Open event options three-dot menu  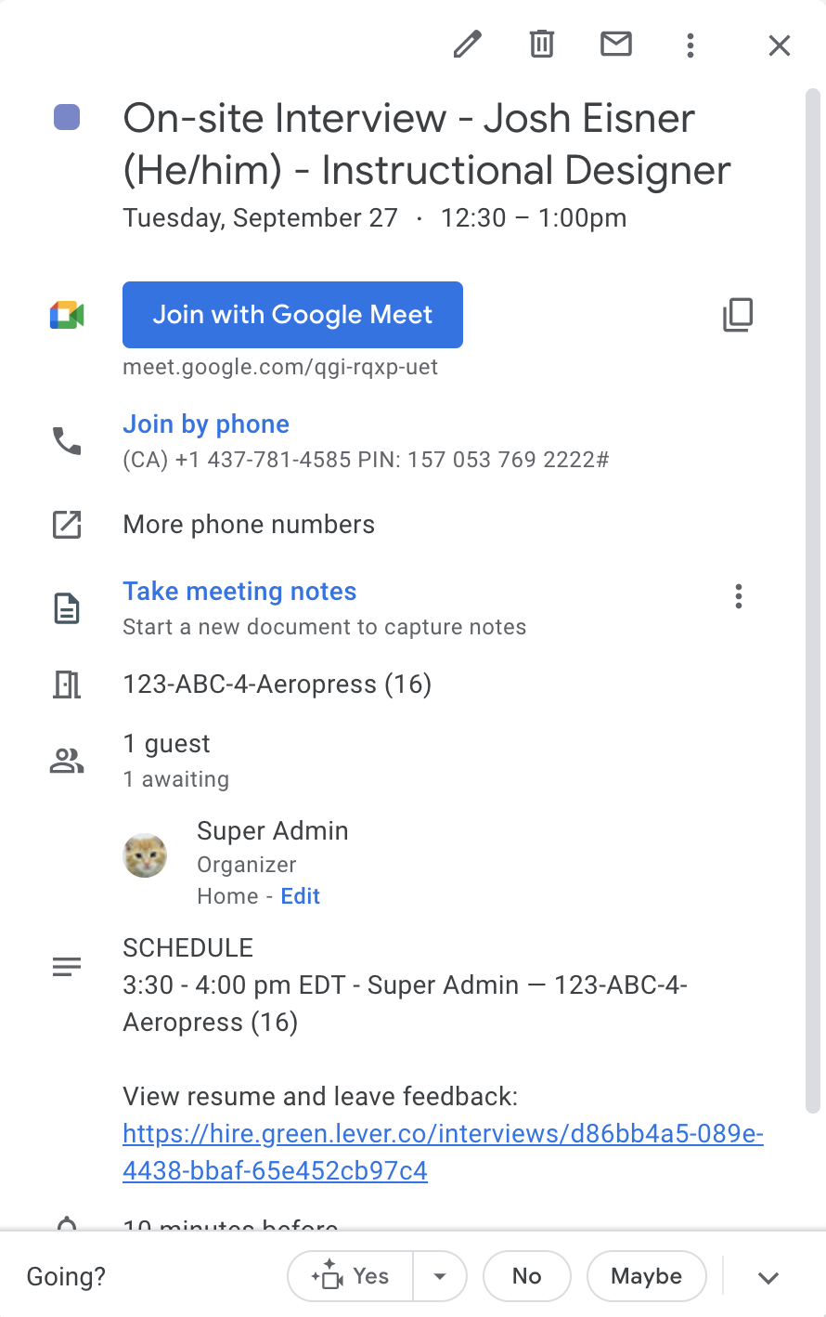[690, 45]
